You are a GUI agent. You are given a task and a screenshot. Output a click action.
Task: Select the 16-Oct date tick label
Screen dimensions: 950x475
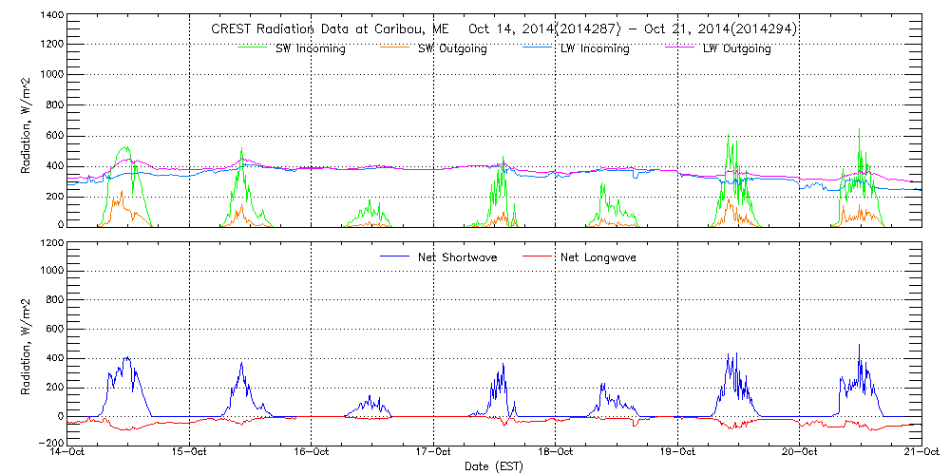click(x=312, y=453)
